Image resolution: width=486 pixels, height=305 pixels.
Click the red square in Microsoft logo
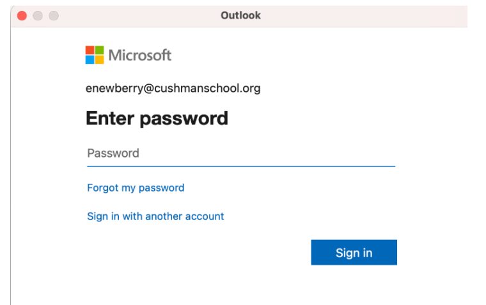tap(90, 50)
